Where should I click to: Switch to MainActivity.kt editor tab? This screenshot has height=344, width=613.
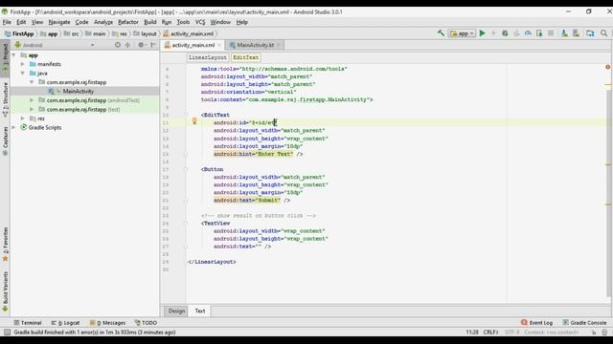click(256, 45)
